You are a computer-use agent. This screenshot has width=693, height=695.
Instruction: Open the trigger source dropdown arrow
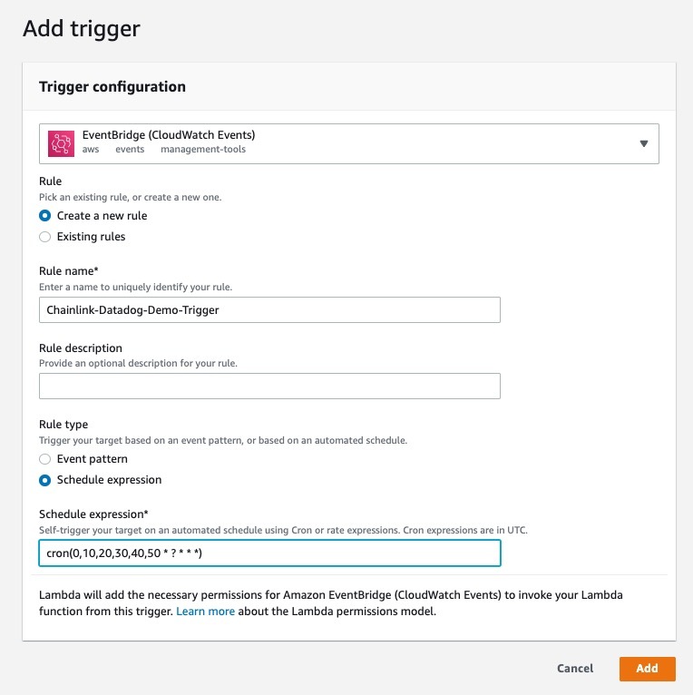tap(643, 143)
